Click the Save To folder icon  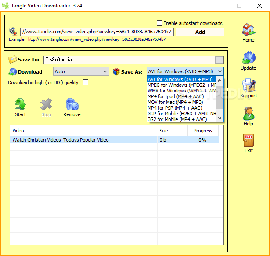pyautogui.click(x=12, y=60)
